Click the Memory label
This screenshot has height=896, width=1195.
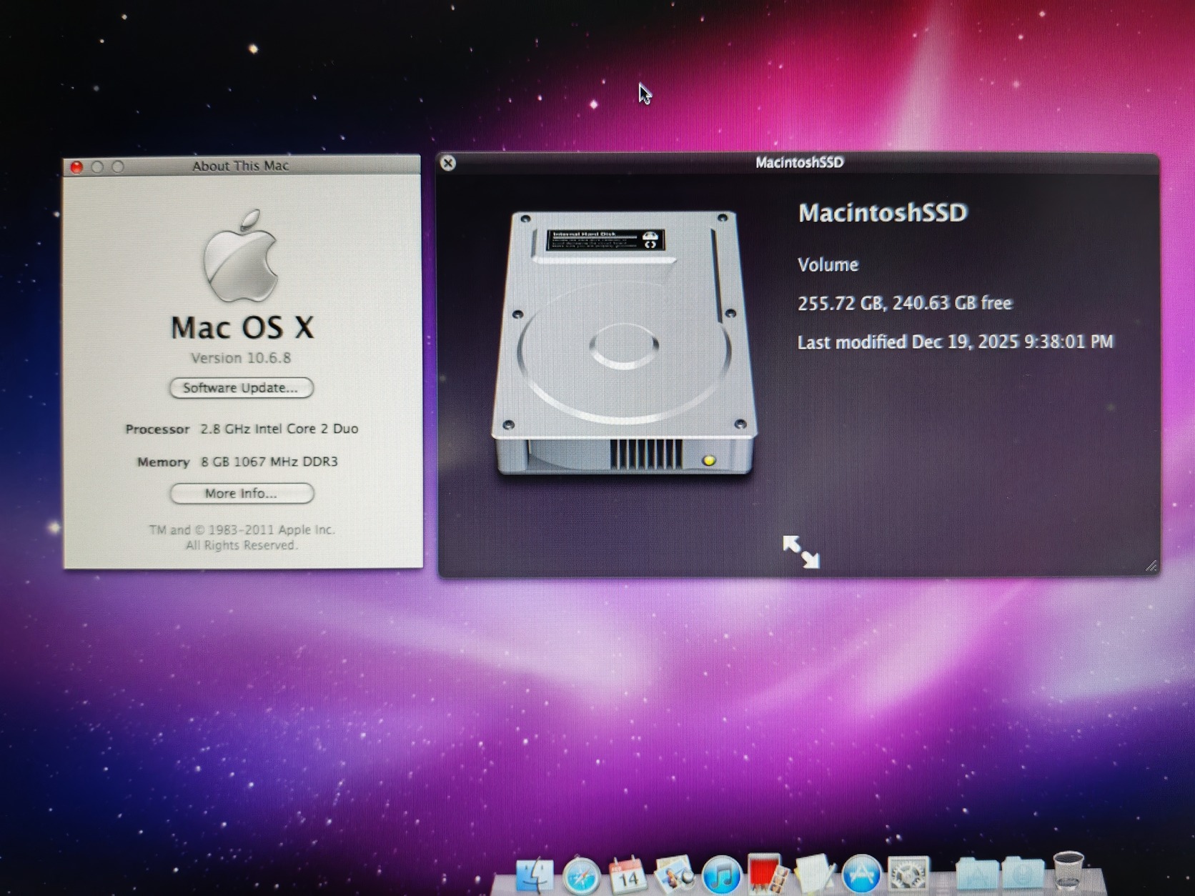[x=164, y=462]
